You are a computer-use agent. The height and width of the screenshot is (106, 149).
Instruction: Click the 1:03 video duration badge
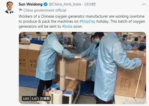point(26,98)
